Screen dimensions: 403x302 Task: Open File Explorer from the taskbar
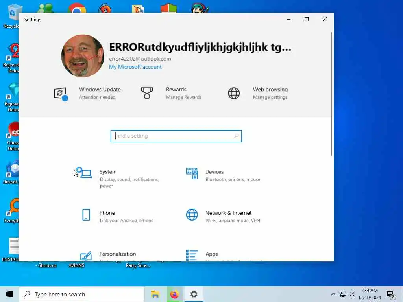(155, 294)
